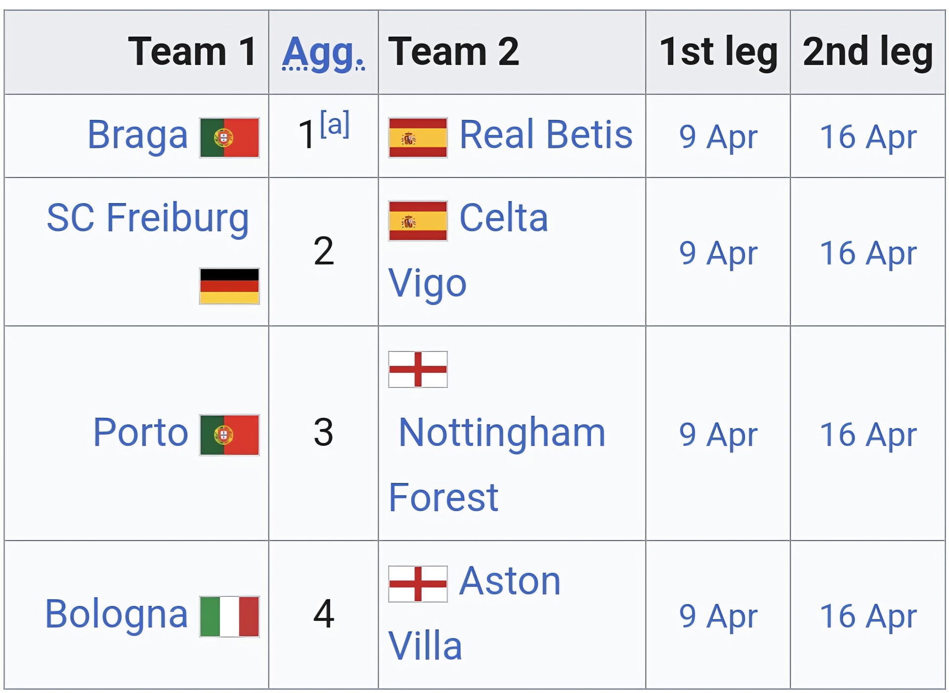The image size is (949, 693).
Task: Open the Aston Villa team link
Action: (510, 581)
